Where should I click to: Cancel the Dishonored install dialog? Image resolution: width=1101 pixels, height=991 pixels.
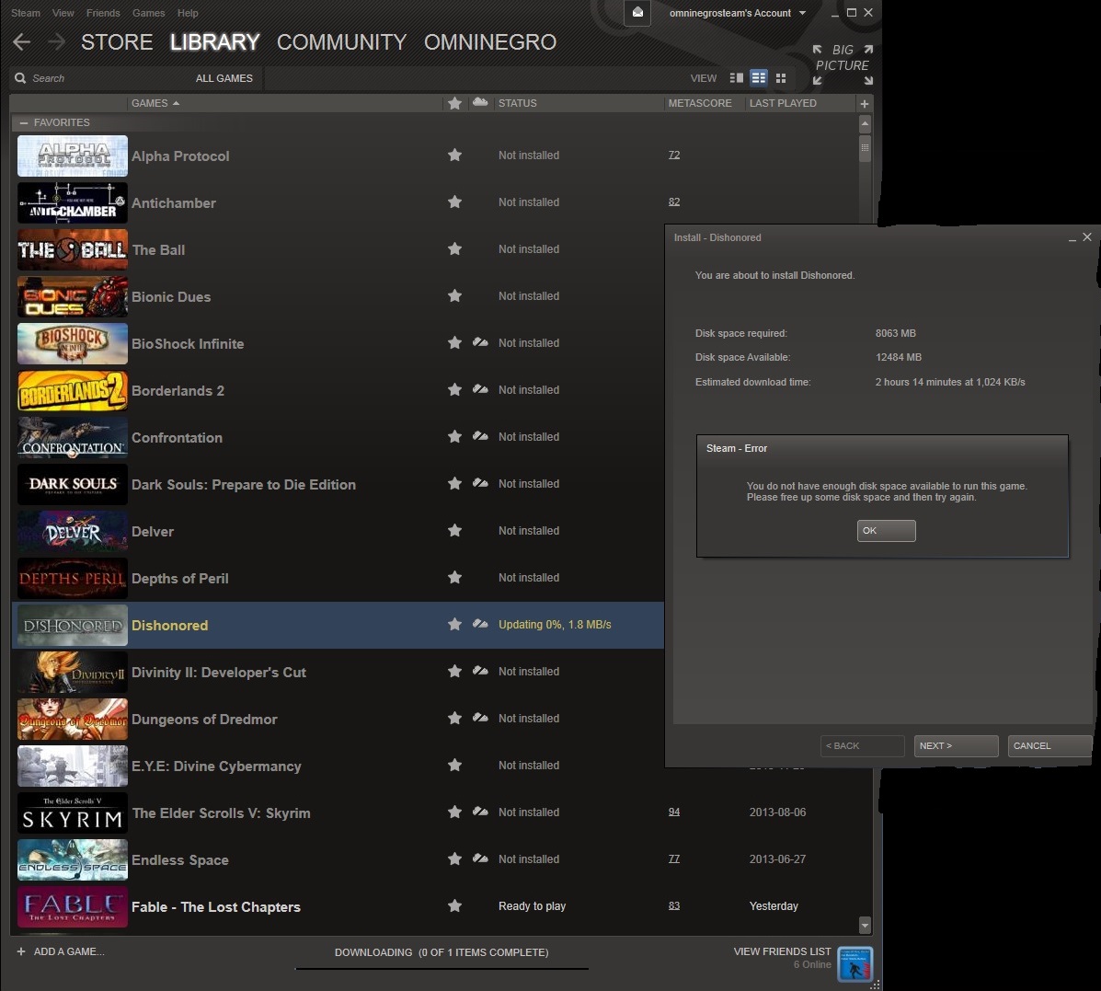(x=1049, y=746)
